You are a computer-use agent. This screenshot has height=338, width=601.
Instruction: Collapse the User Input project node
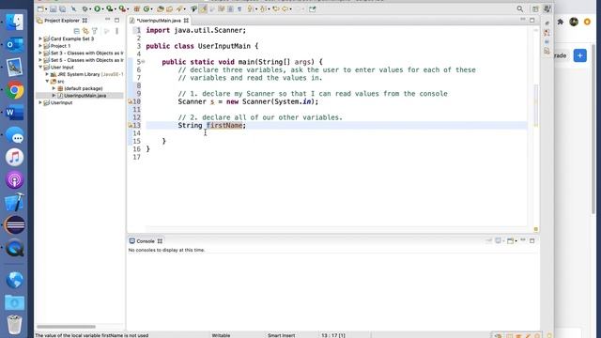40,67
